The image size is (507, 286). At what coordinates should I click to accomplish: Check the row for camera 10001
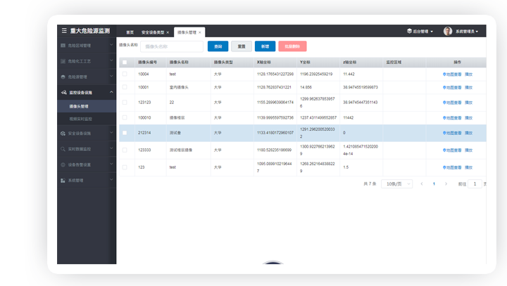point(125,87)
